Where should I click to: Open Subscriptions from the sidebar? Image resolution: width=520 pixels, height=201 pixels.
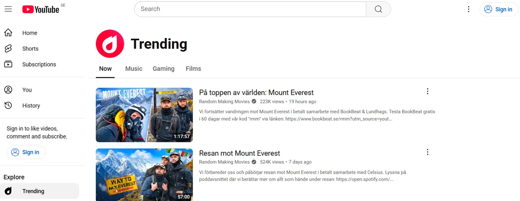coord(40,64)
